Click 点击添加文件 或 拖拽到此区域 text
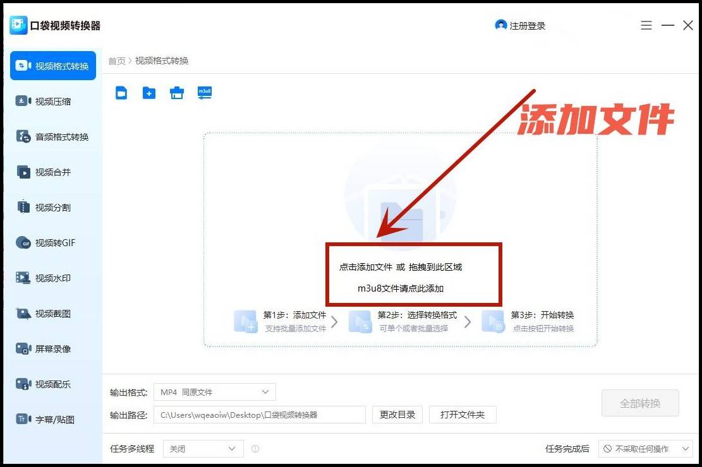This screenshot has height=467, width=702. coord(400,267)
